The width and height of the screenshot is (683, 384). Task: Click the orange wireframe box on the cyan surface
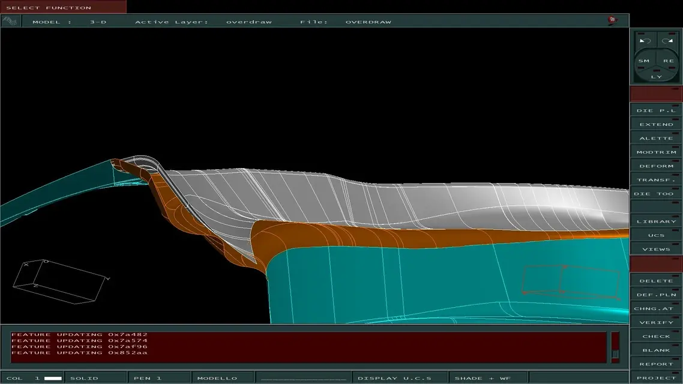click(571, 282)
